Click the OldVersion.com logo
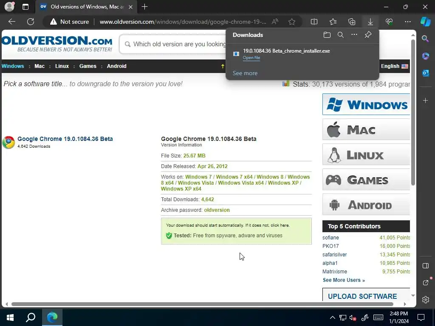The image size is (435, 326). point(57,44)
